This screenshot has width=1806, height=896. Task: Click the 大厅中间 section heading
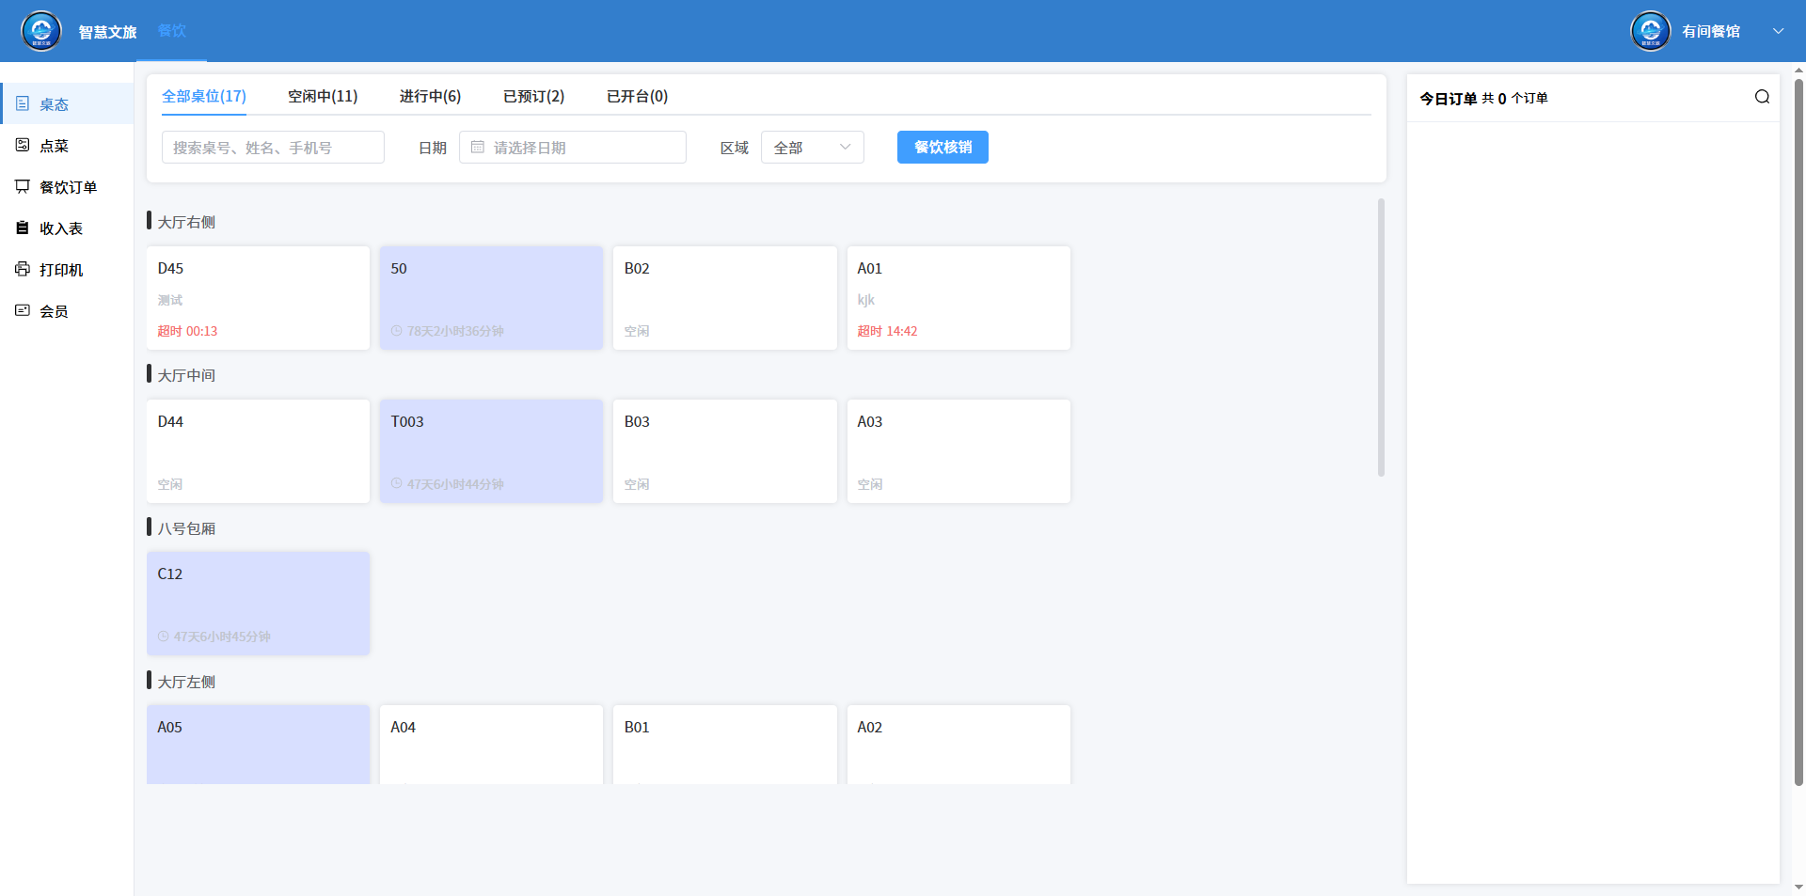186,375
